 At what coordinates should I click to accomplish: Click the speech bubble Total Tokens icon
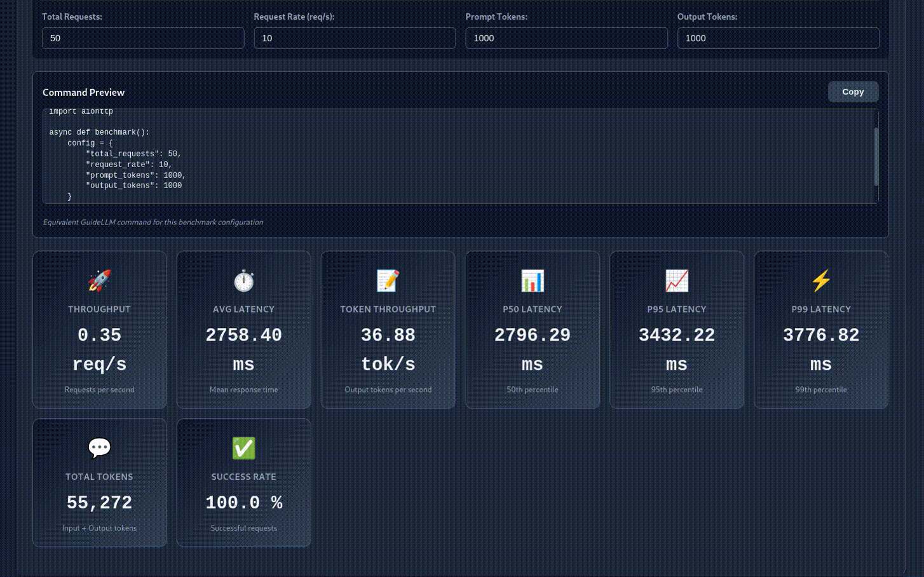point(99,448)
